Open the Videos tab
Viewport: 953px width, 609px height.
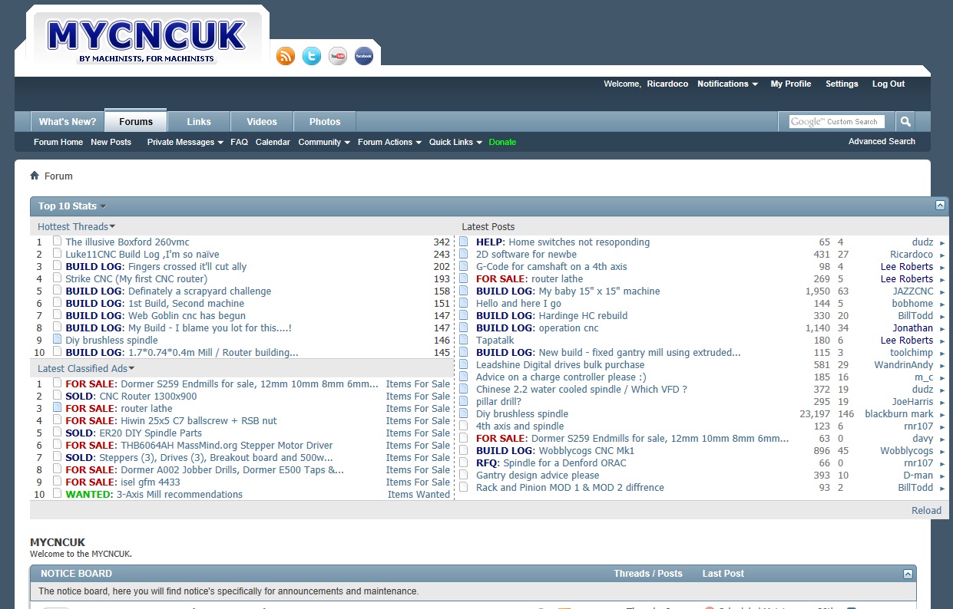click(x=262, y=121)
